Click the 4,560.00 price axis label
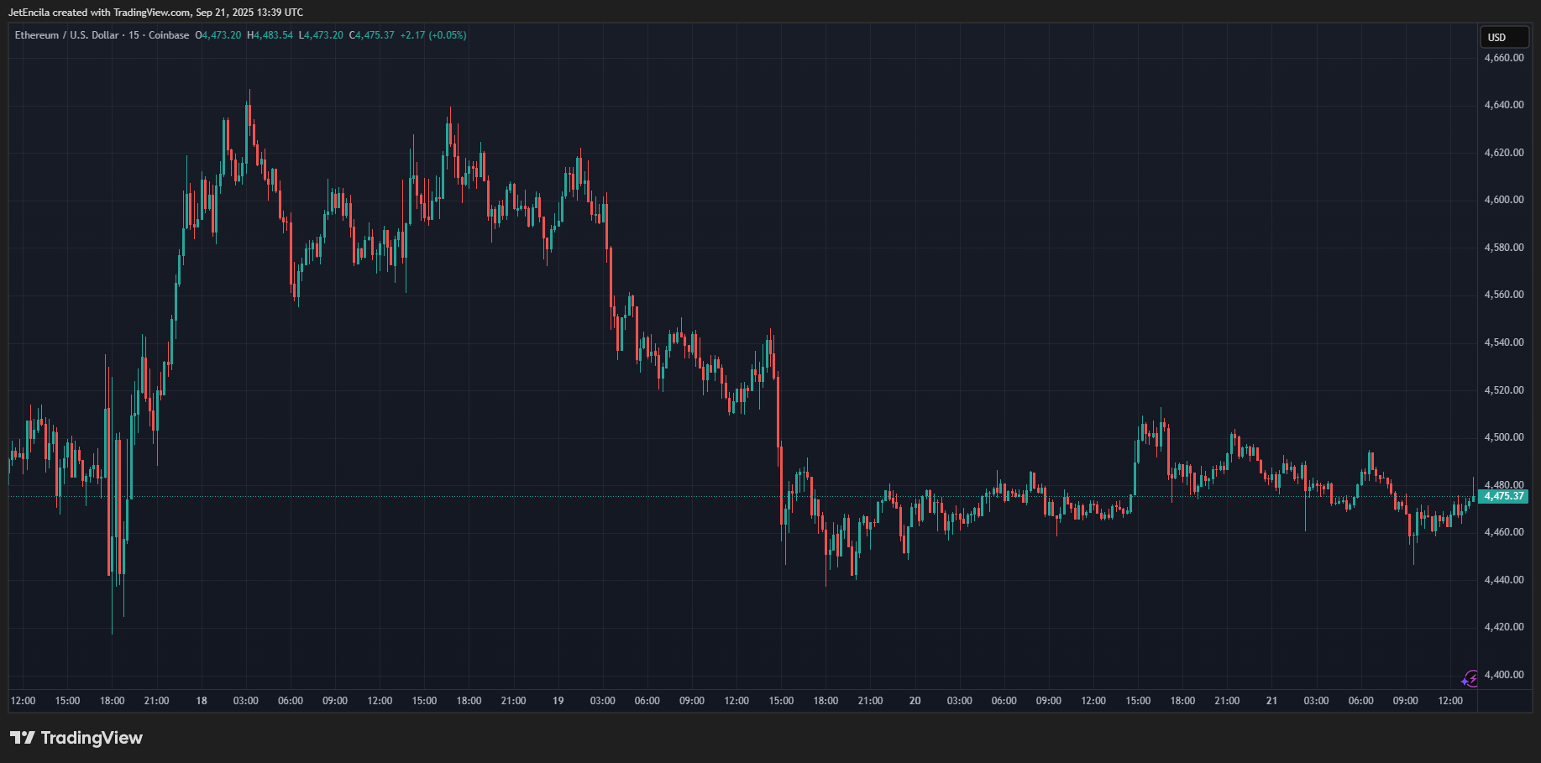This screenshot has width=1541, height=763. (1503, 295)
